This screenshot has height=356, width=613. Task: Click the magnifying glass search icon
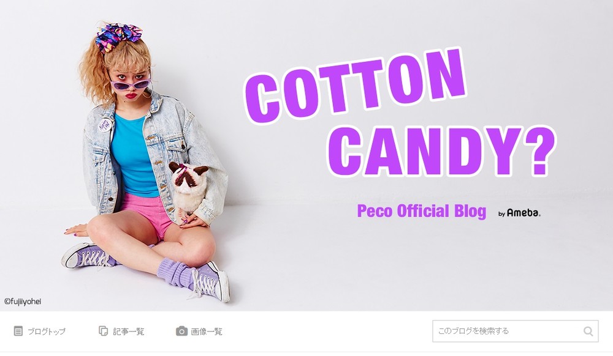pyautogui.click(x=588, y=332)
